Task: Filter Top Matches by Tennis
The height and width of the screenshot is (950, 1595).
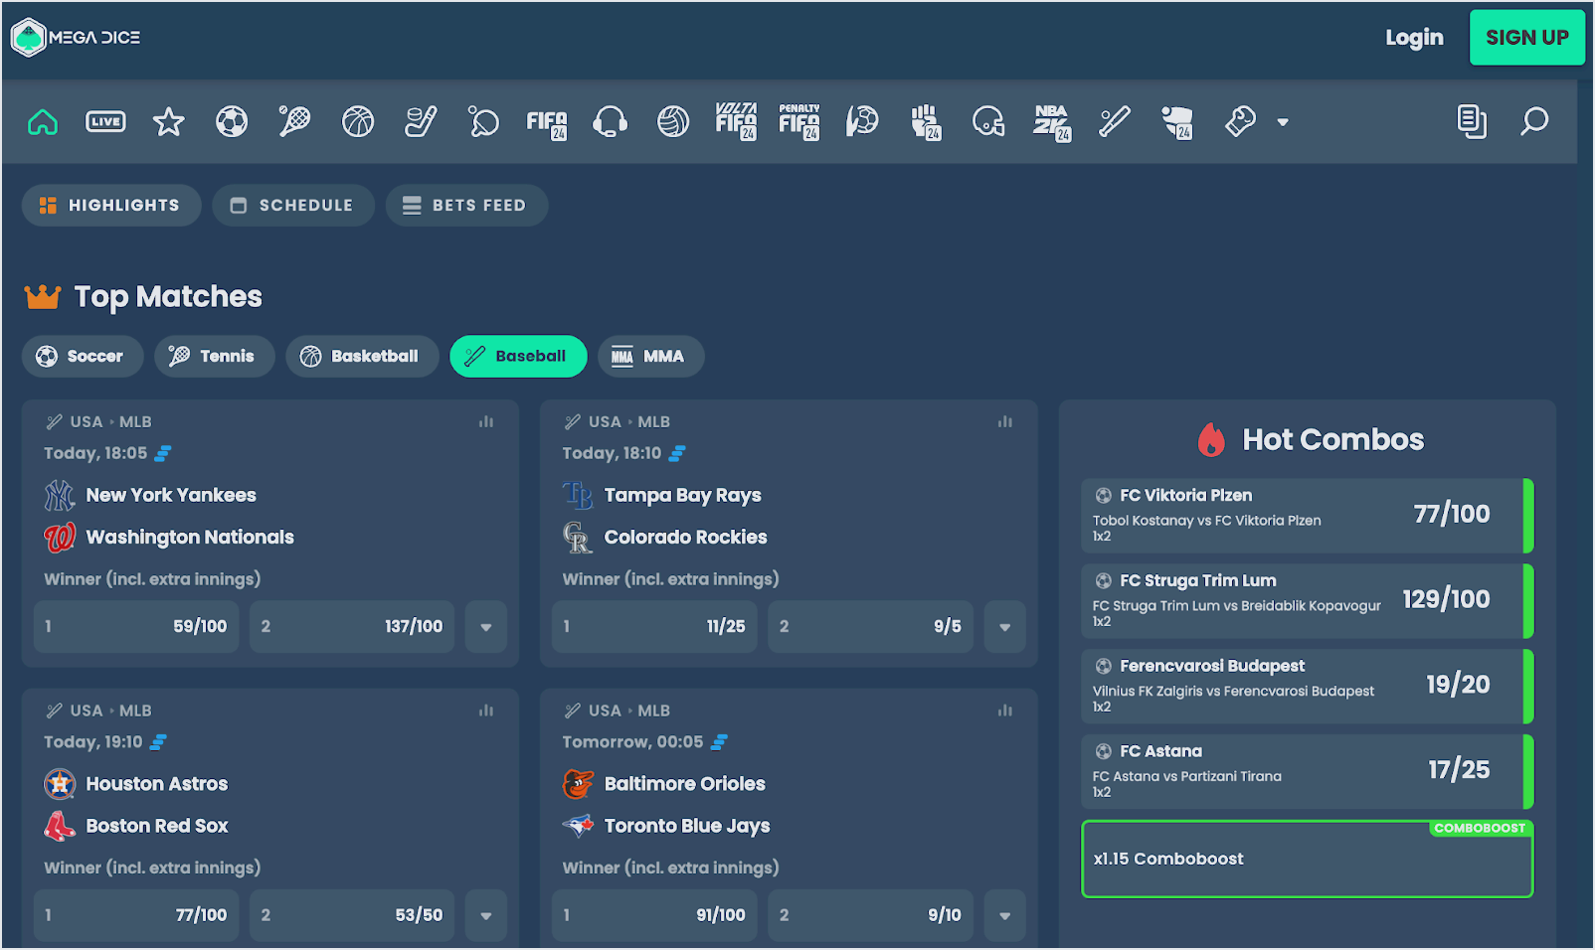Action: coord(214,357)
